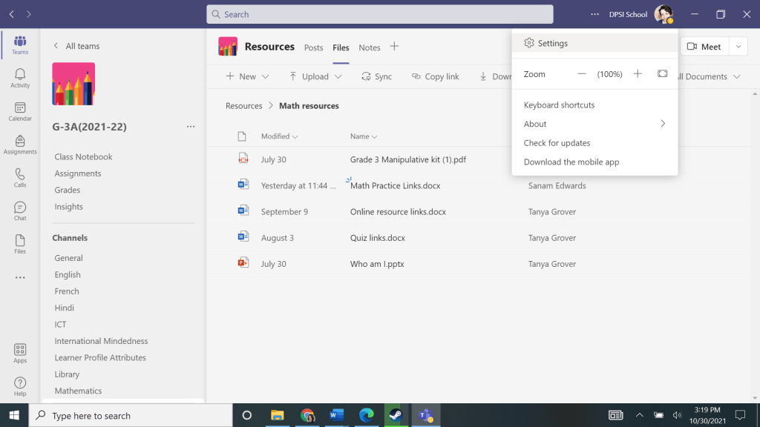Open the New dropdown in toolbar
The image size is (760, 427).
(247, 76)
